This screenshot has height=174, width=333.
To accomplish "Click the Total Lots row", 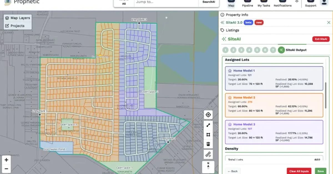I will 274,160.
